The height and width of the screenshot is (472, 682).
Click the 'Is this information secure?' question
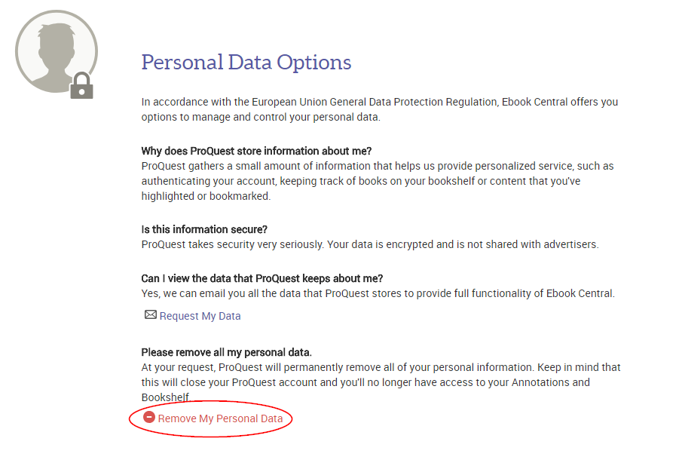(x=204, y=229)
